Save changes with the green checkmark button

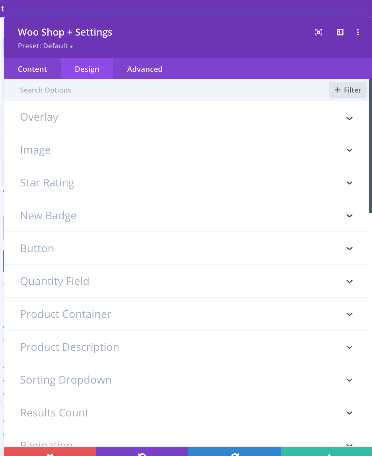point(326,452)
